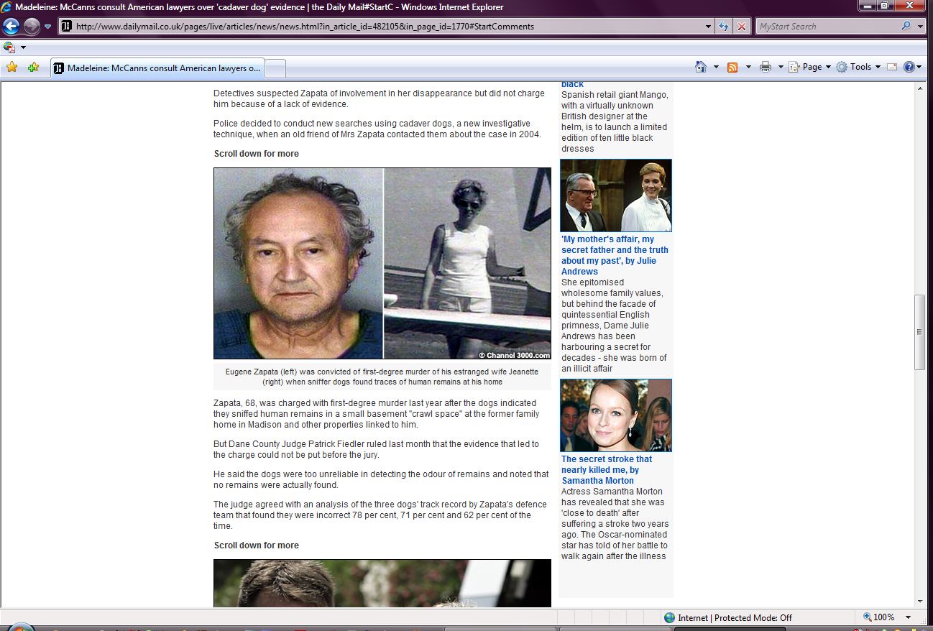Open the Favorites Center star icon
Screen dimensions: 933x631
pos(12,68)
